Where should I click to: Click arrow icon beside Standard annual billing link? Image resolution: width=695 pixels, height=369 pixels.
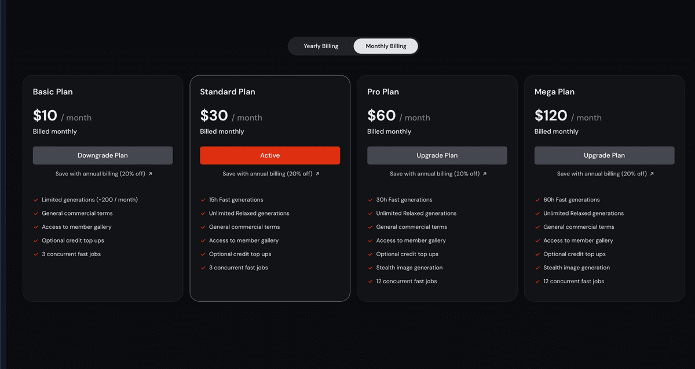pyautogui.click(x=317, y=174)
